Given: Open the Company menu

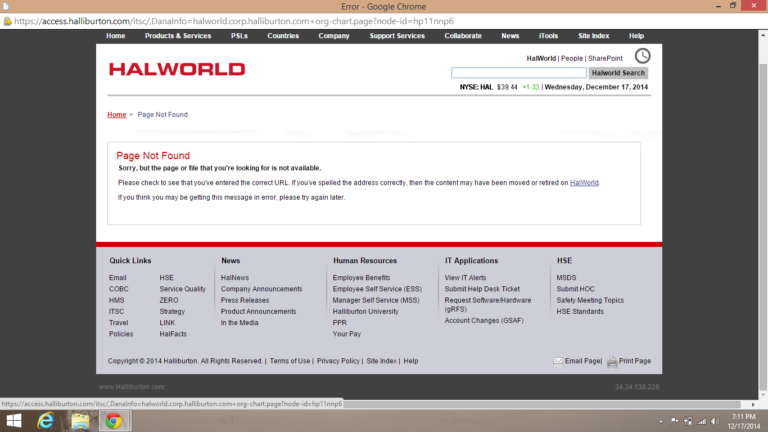Looking at the screenshot, I should [334, 36].
